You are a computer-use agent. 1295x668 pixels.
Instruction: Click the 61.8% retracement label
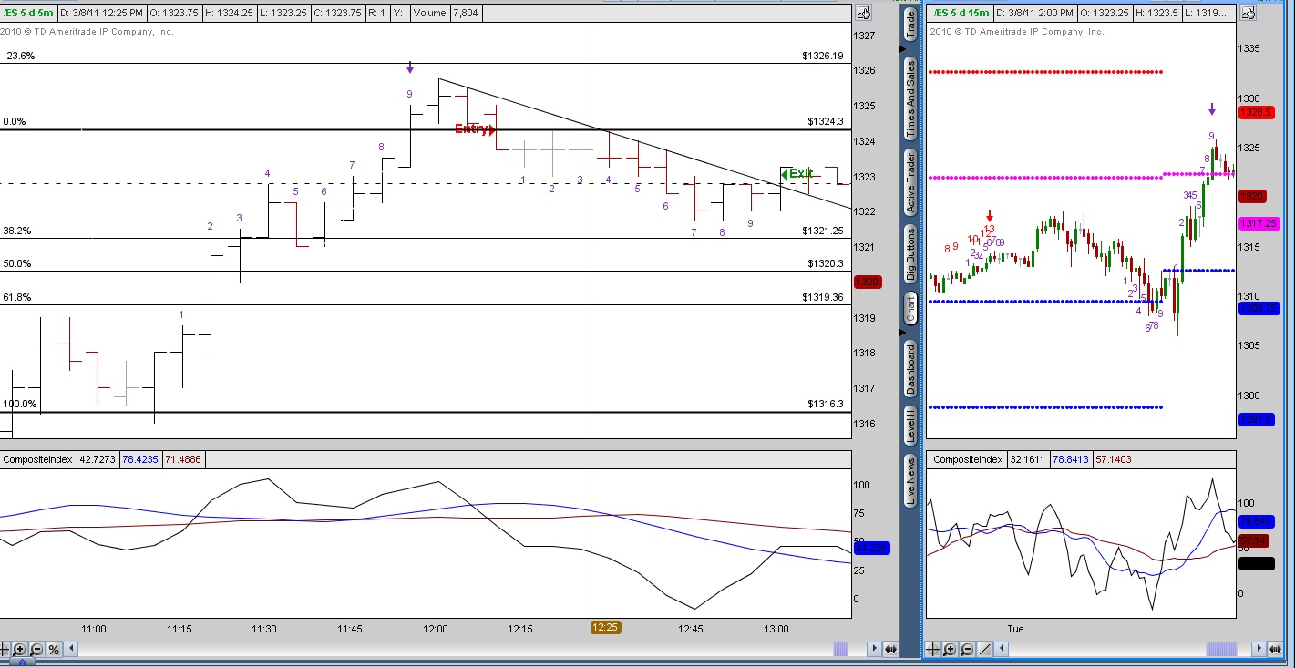(16, 297)
